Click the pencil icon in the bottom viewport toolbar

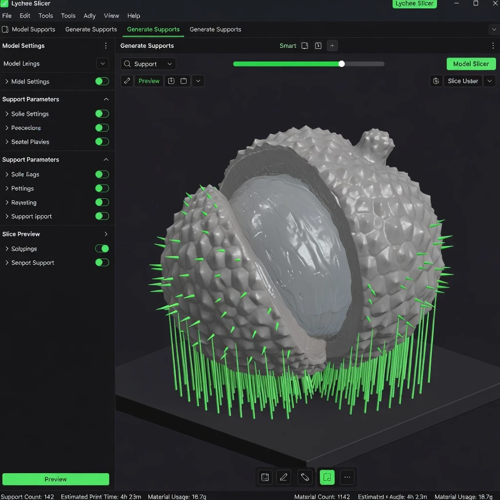point(283,477)
